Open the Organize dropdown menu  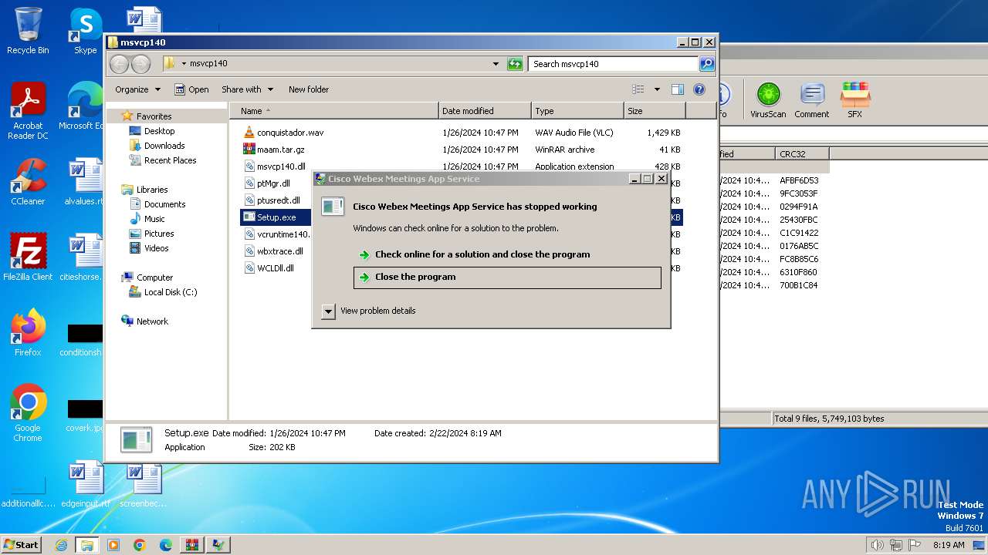coord(137,89)
